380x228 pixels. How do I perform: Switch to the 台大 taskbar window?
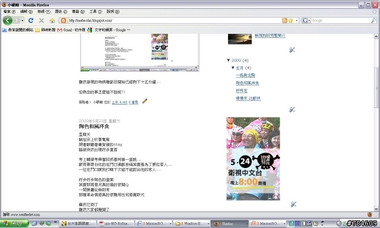pos(78,224)
